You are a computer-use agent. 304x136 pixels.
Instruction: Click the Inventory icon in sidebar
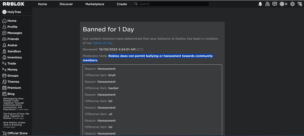pos(4,57)
